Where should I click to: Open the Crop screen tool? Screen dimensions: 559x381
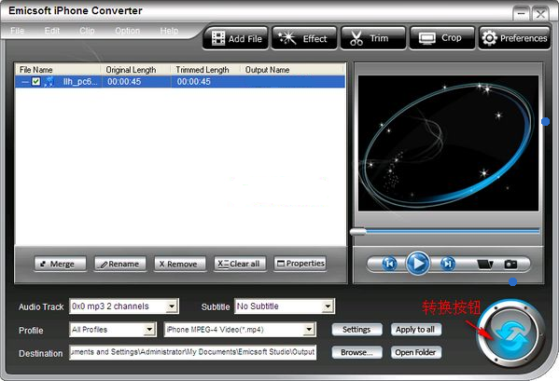[x=442, y=38]
